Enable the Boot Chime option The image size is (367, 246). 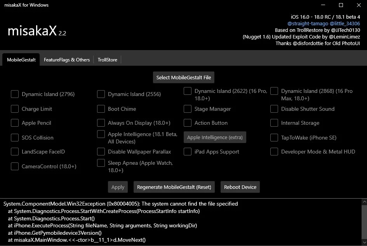point(101,109)
